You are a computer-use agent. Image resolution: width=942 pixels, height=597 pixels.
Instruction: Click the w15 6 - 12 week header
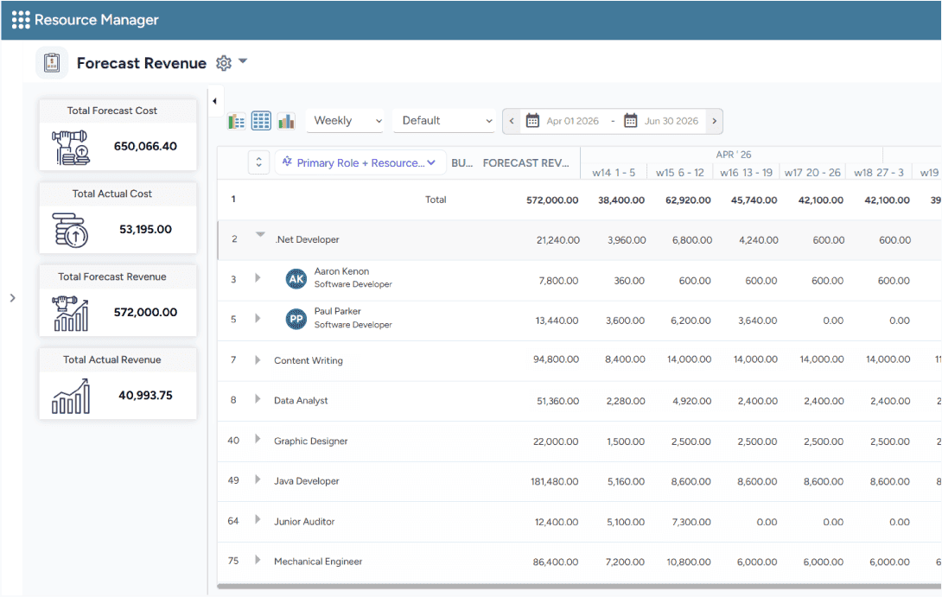coord(680,173)
